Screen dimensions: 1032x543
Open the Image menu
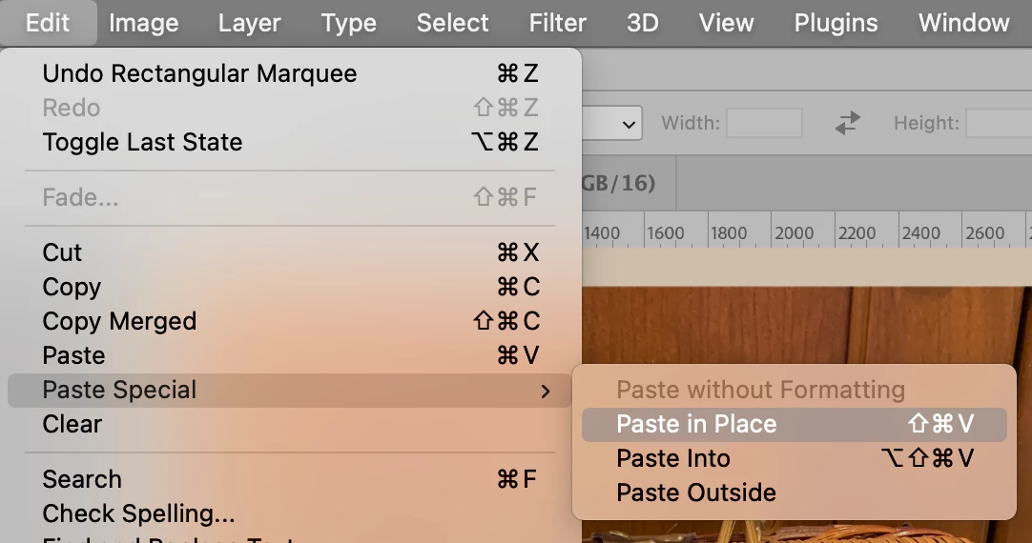(x=145, y=23)
